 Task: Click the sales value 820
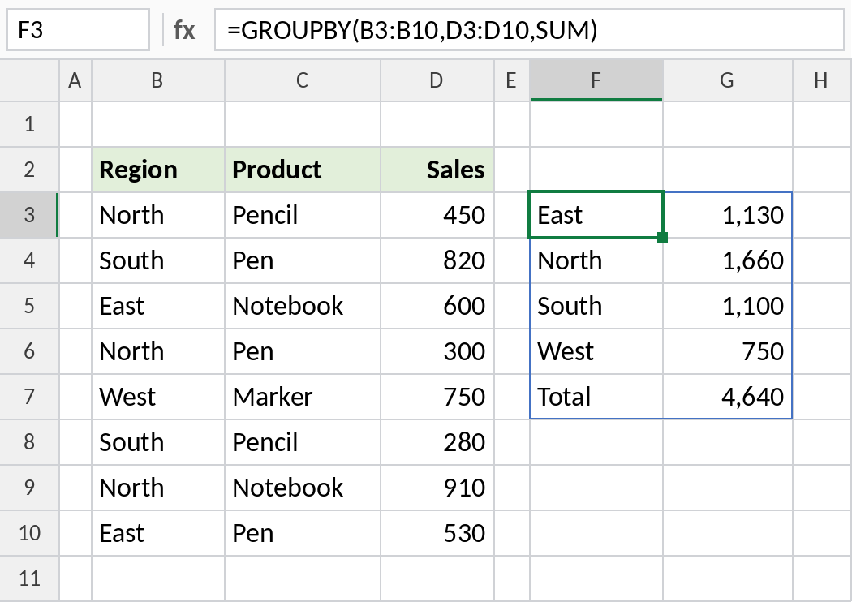437,260
